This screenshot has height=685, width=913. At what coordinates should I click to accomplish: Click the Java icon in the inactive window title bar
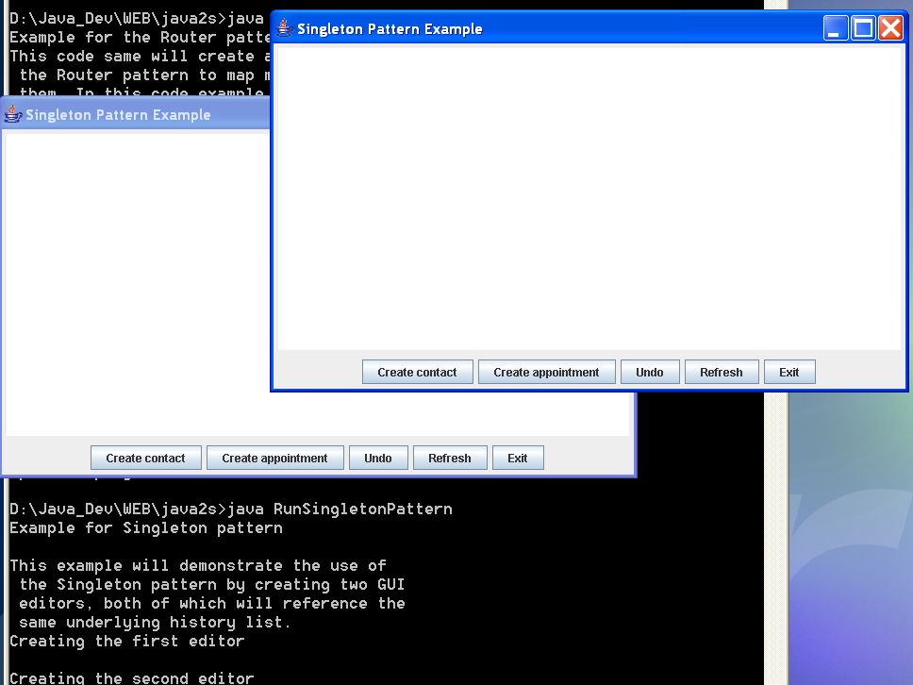[x=13, y=114]
